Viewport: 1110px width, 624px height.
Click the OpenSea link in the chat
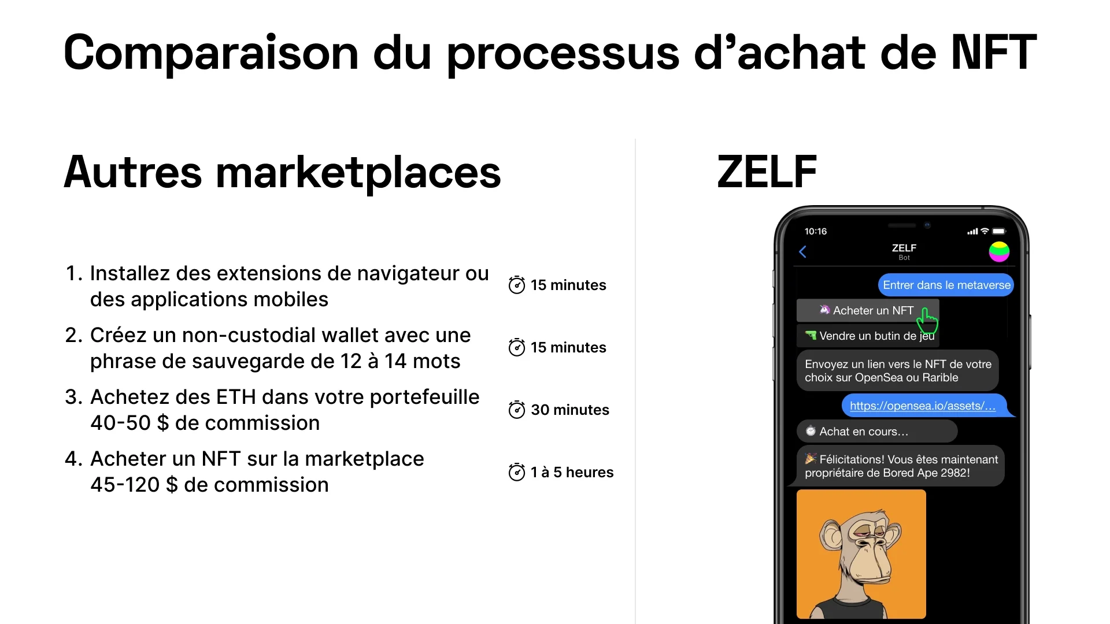923,406
